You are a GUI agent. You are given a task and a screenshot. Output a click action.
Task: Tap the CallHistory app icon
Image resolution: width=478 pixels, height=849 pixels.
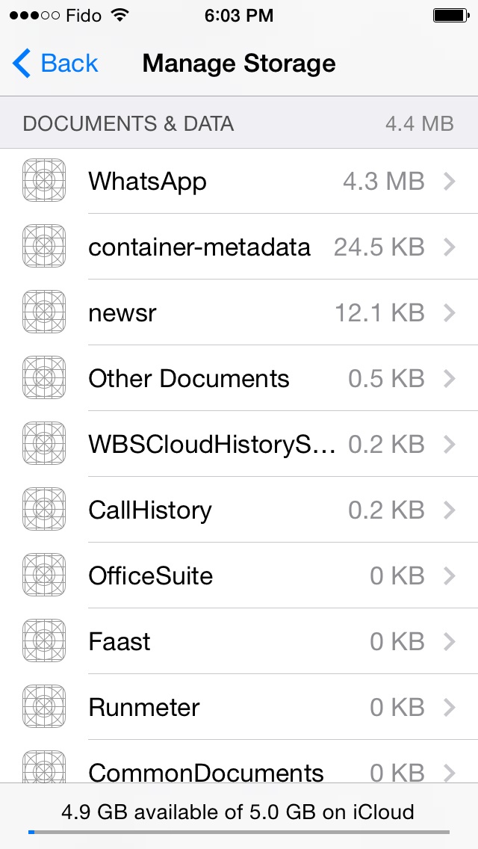click(44, 509)
